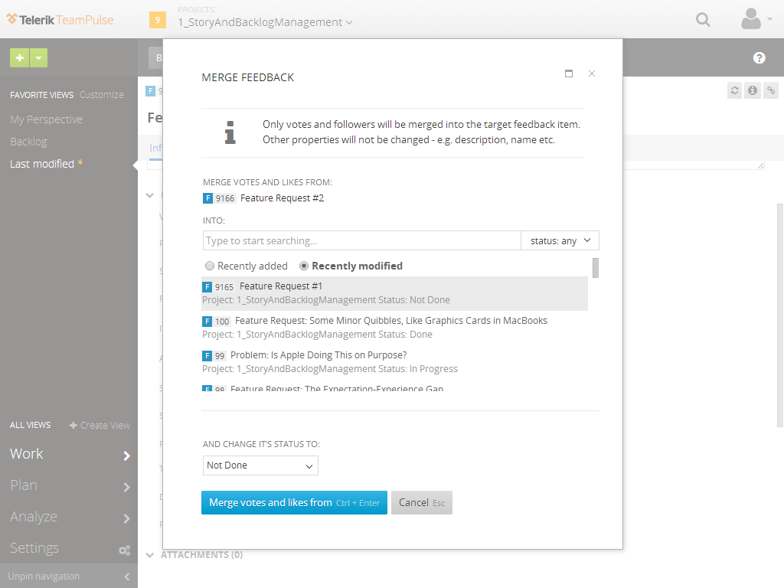Click the ATTACHMENTS (0) section header
Viewport: 784px width, 588px height.
[201, 555]
